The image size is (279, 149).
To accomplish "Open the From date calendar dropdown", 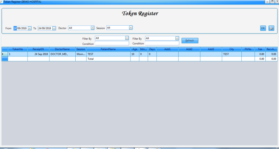I will click(x=30, y=28).
